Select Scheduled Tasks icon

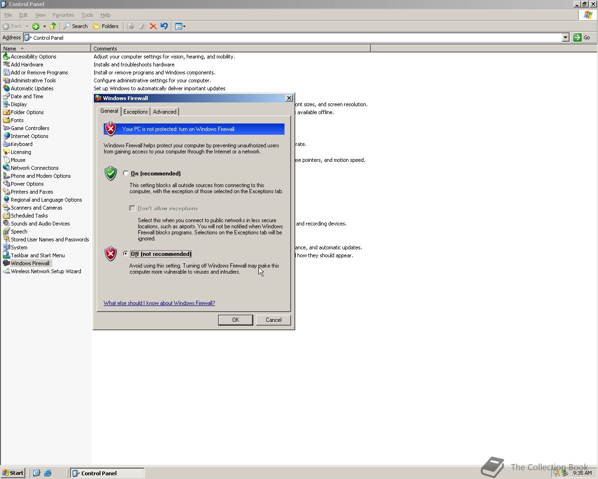7,216
